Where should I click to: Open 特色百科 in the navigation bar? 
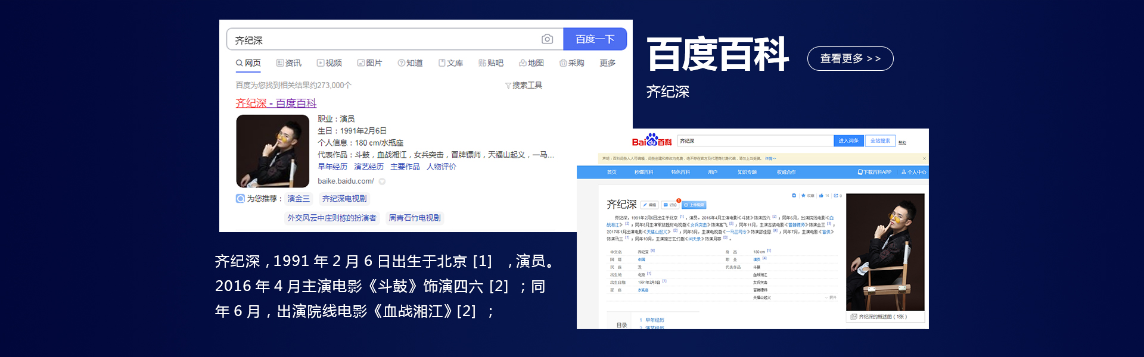pyautogui.click(x=680, y=172)
